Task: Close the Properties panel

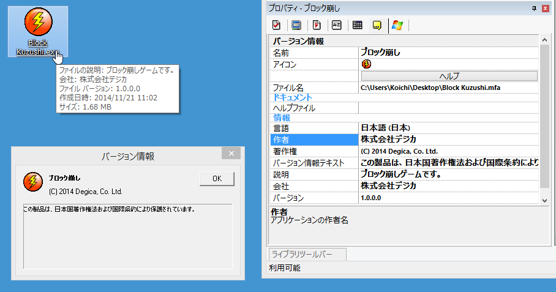Action: pos(546,8)
